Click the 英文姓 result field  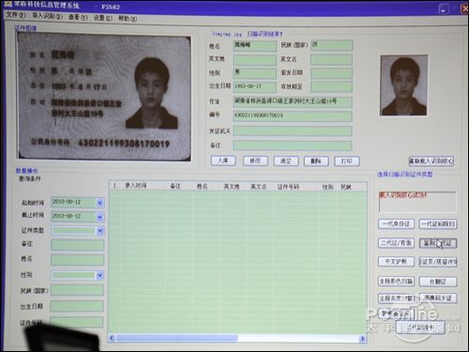pyautogui.click(x=255, y=60)
